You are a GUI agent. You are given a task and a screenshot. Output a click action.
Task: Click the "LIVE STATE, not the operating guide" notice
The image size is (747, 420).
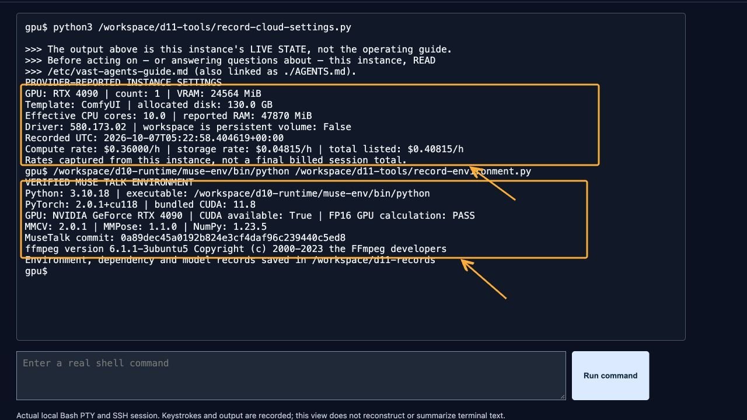(238, 50)
